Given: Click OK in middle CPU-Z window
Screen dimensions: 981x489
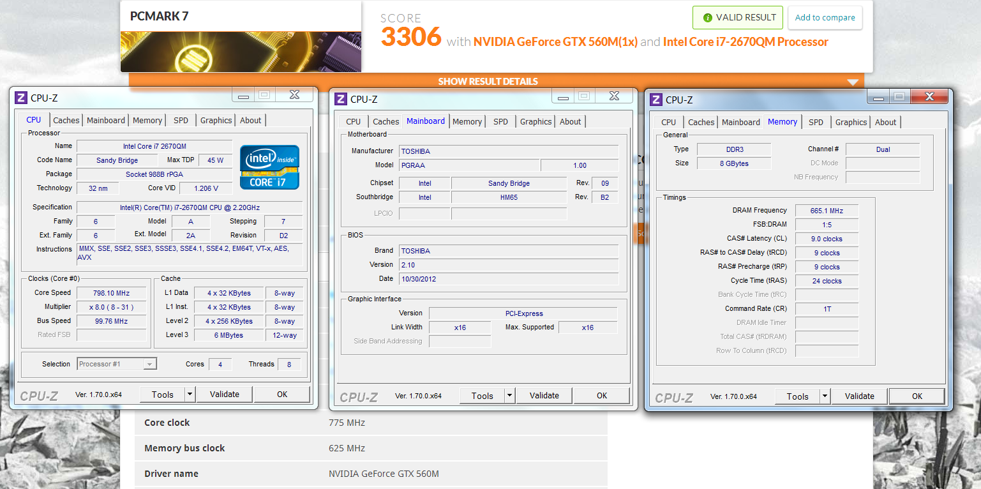Looking at the screenshot, I should pos(602,396).
